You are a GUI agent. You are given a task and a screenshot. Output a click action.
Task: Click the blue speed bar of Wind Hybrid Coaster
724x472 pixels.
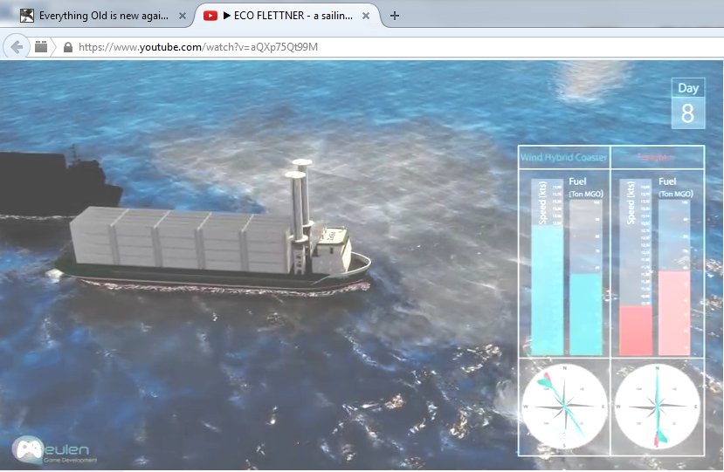pos(547,288)
